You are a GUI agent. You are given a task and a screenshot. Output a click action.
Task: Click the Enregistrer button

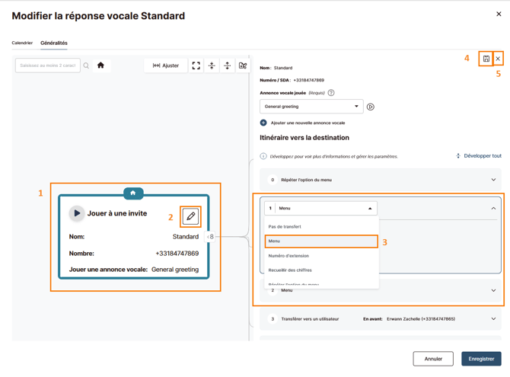pos(481,359)
